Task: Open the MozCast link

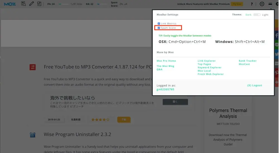Action: pyautogui.click(x=244, y=64)
